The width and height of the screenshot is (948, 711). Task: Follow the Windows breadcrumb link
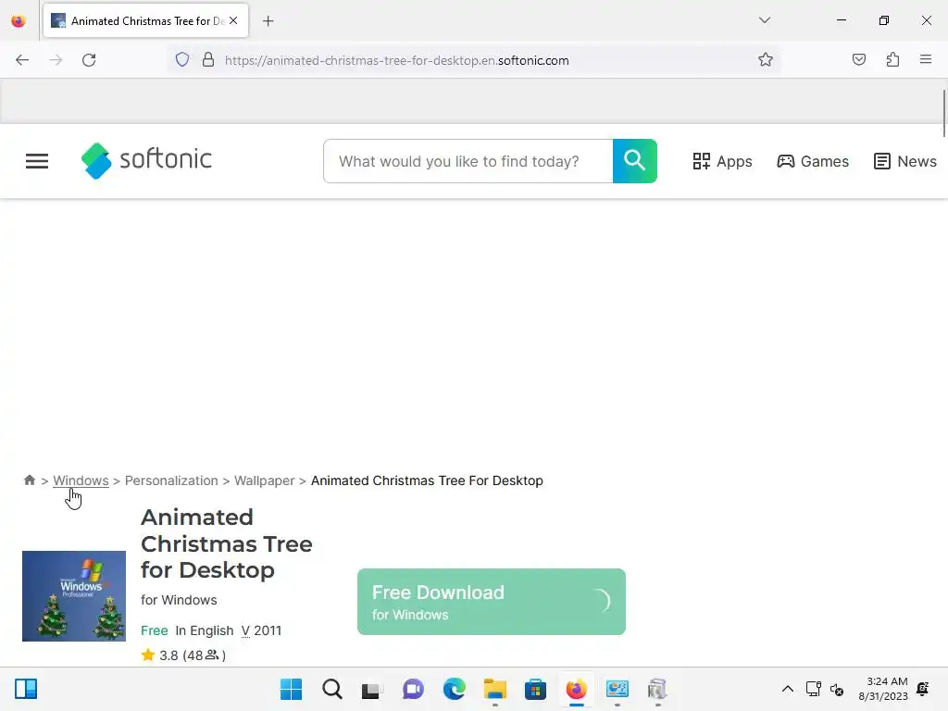81,480
